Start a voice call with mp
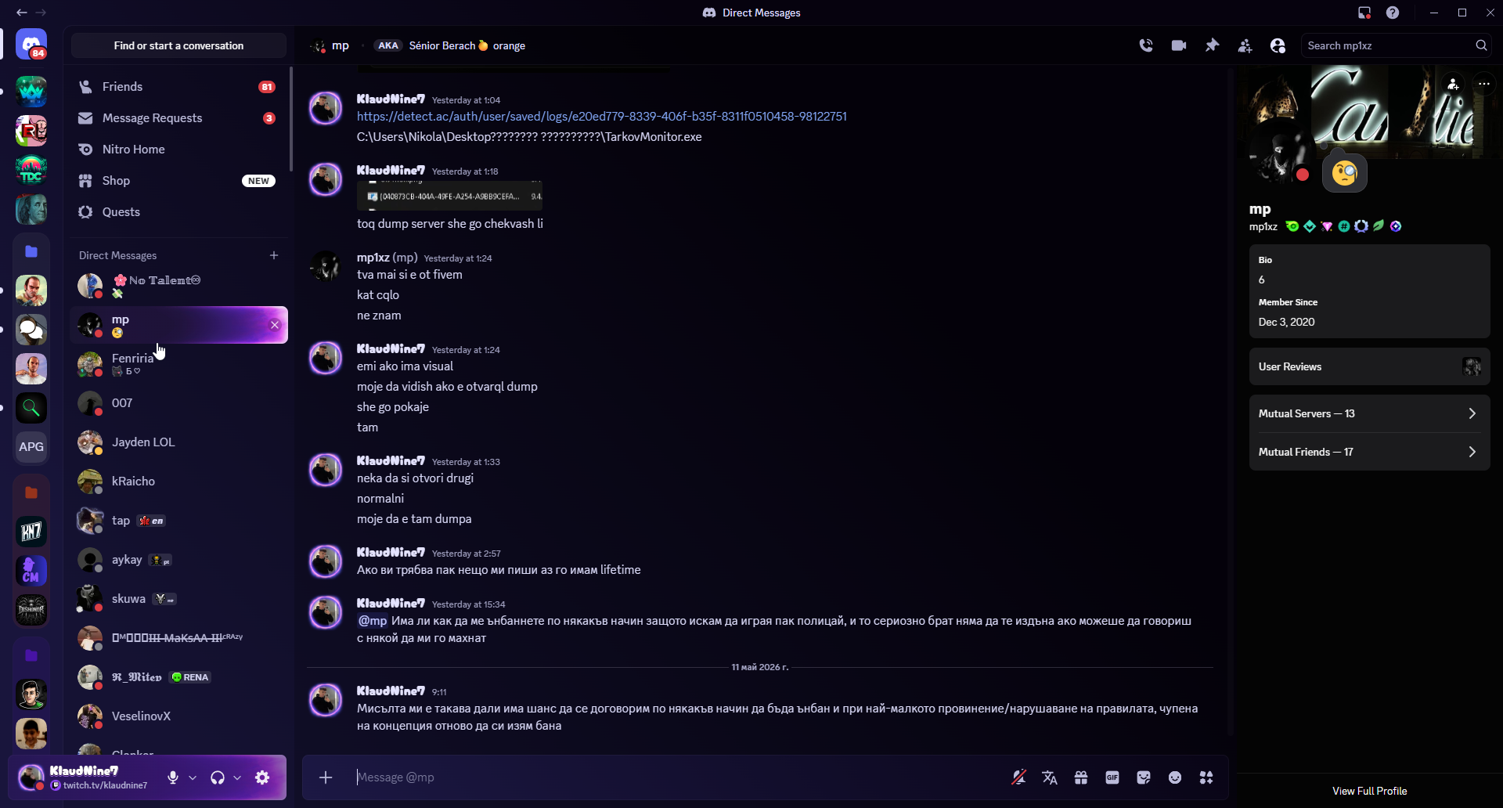Image resolution: width=1503 pixels, height=808 pixels. [1146, 45]
